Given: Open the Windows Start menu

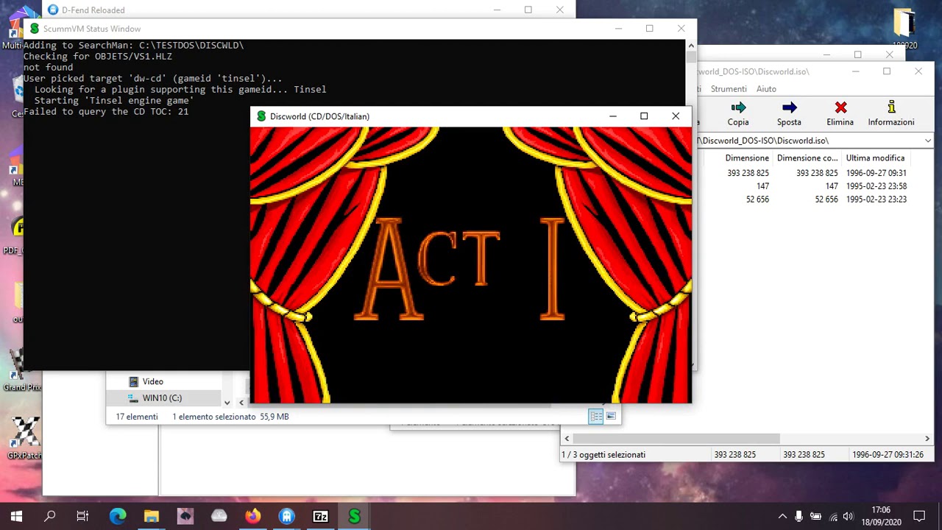Looking at the screenshot, I should coord(16,516).
